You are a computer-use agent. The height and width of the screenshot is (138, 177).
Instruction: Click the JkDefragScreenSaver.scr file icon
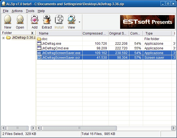(39, 57)
